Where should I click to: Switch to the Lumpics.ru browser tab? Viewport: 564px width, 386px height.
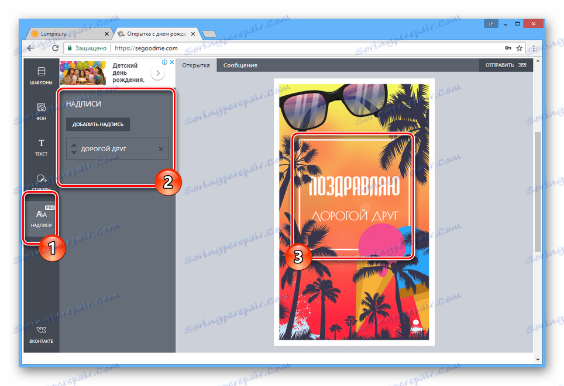coord(68,34)
